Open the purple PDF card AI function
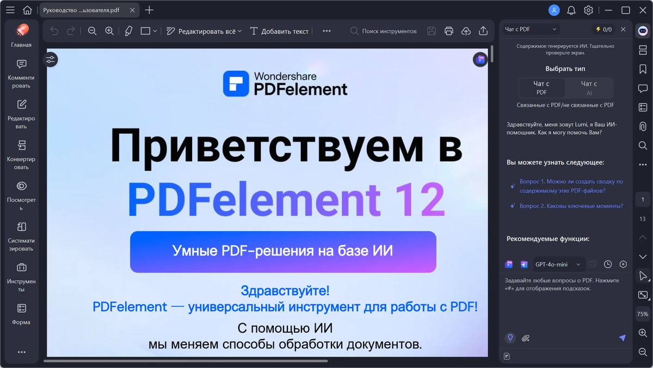 pos(509,264)
